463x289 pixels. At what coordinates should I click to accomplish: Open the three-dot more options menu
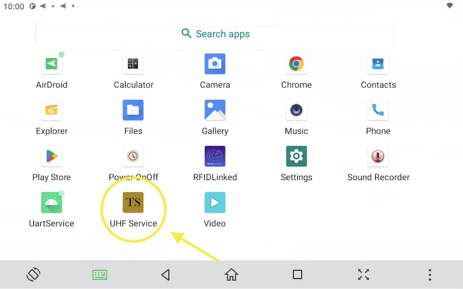click(x=430, y=275)
